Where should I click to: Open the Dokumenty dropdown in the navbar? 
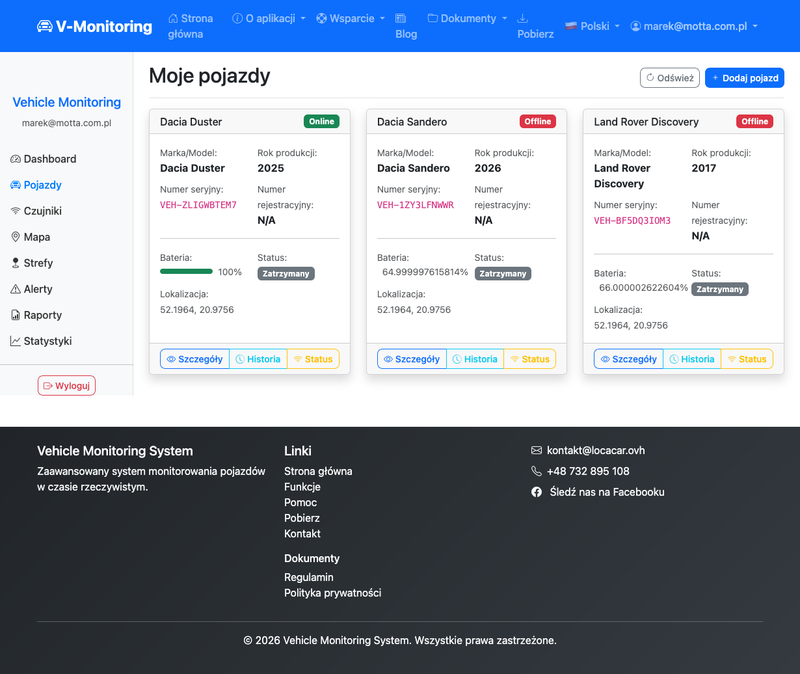467,18
